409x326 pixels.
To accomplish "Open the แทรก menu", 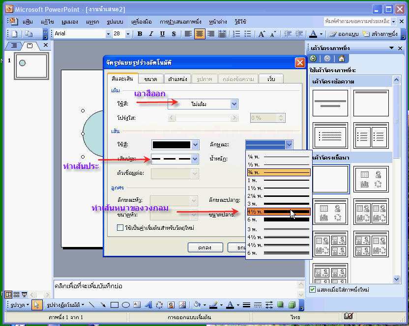I will click(x=92, y=22).
